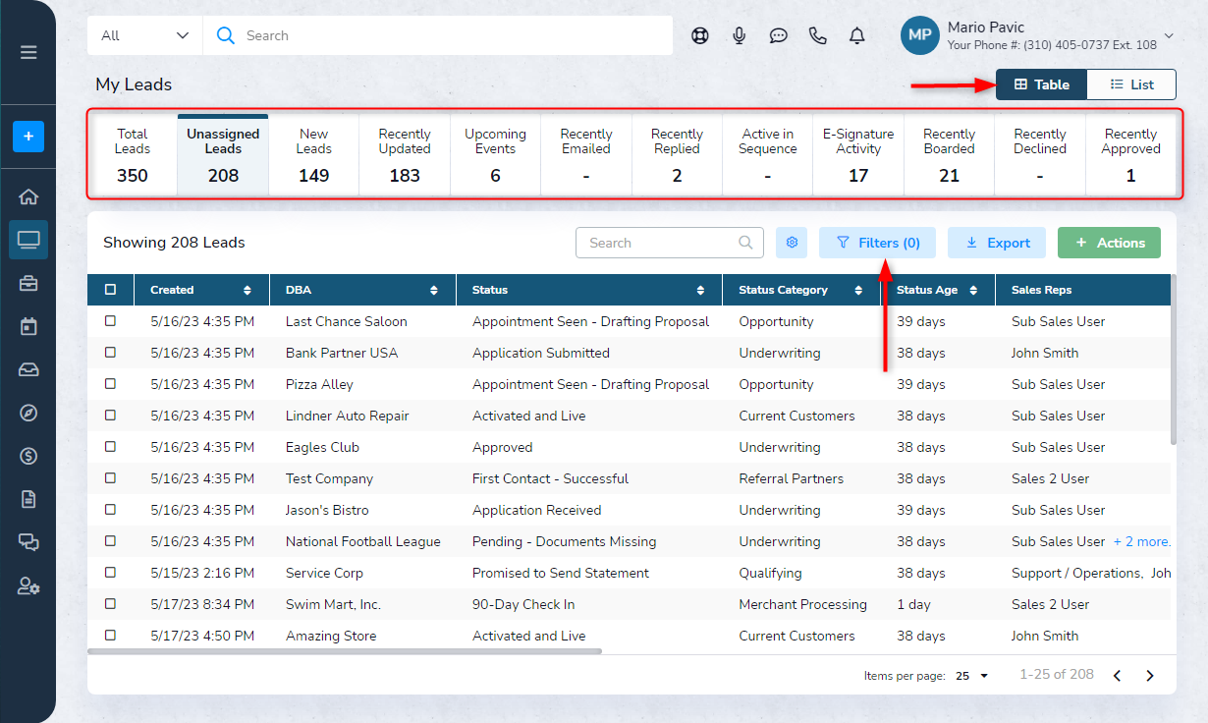This screenshot has width=1208, height=723.
Task: Switch to Table view
Action: (x=1041, y=84)
